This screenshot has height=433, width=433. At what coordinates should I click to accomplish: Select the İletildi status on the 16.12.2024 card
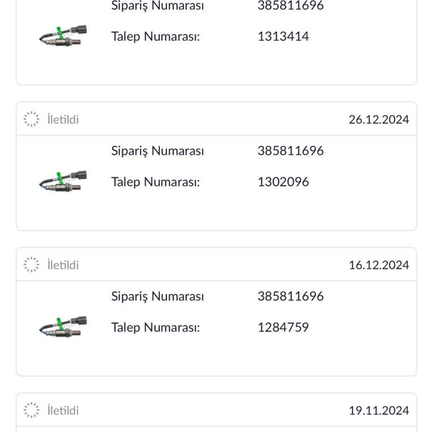[x=63, y=265]
